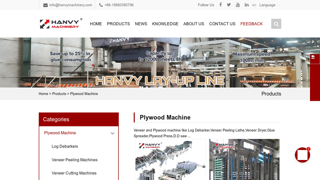Select the KNOWLEDGE menu item
Viewport: 320px width, 180px height.
coord(165,24)
